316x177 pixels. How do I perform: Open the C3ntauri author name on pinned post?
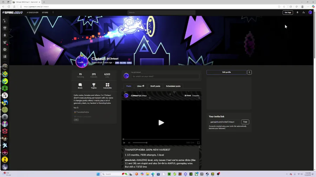[134, 95]
